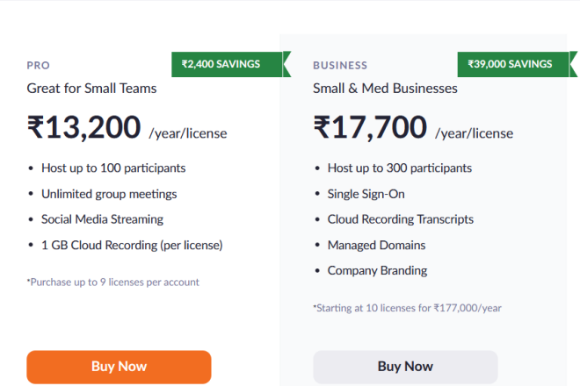Click the Small & Med Businesses heading
The width and height of the screenshot is (580, 386).
click(x=385, y=88)
